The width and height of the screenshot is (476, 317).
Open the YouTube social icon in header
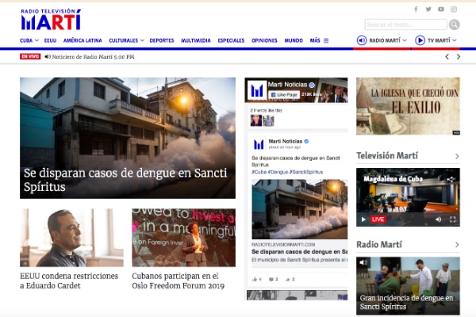(x=441, y=9)
